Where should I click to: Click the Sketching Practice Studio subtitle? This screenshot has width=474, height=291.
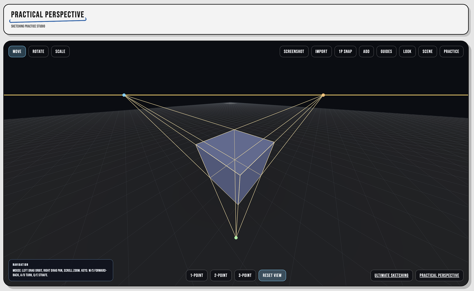pyautogui.click(x=28, y=26)
